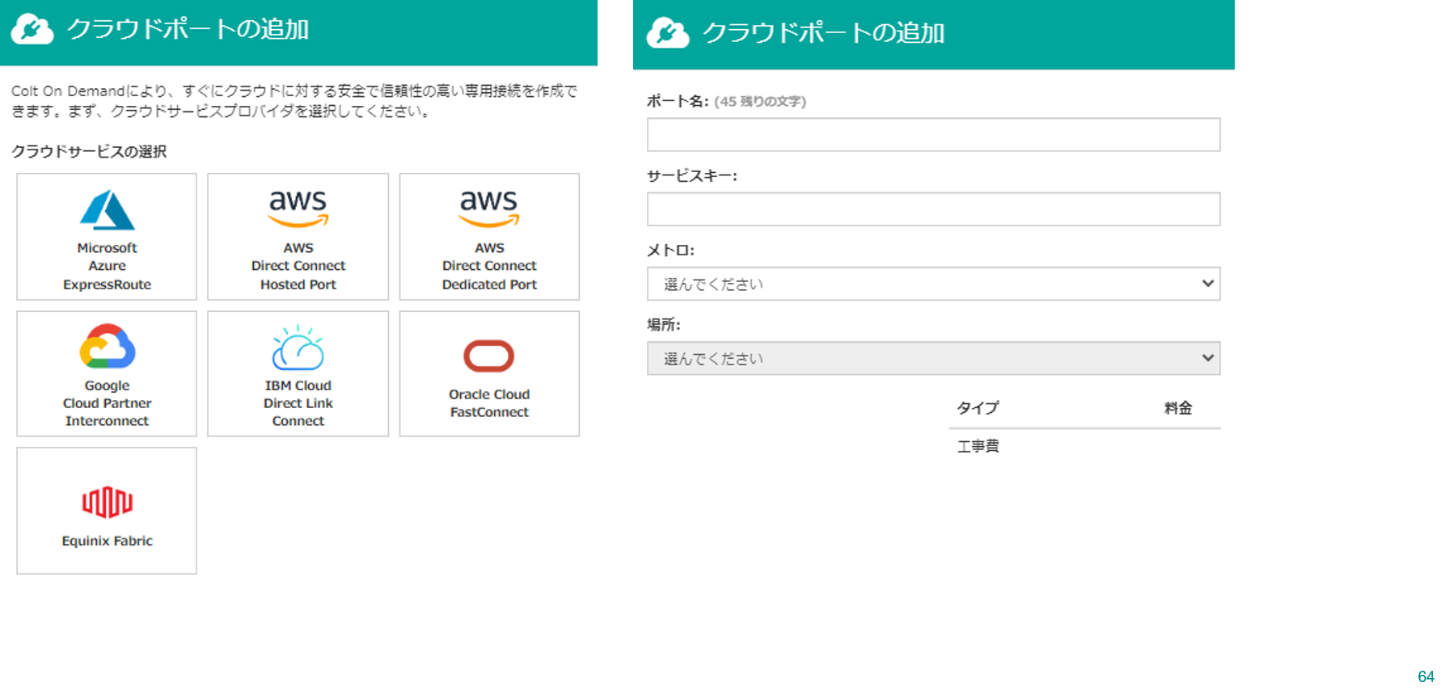Select Microsoft Azure ExpressRoute cloud service card
The image size is (1445, 695).
click(107, 237)
